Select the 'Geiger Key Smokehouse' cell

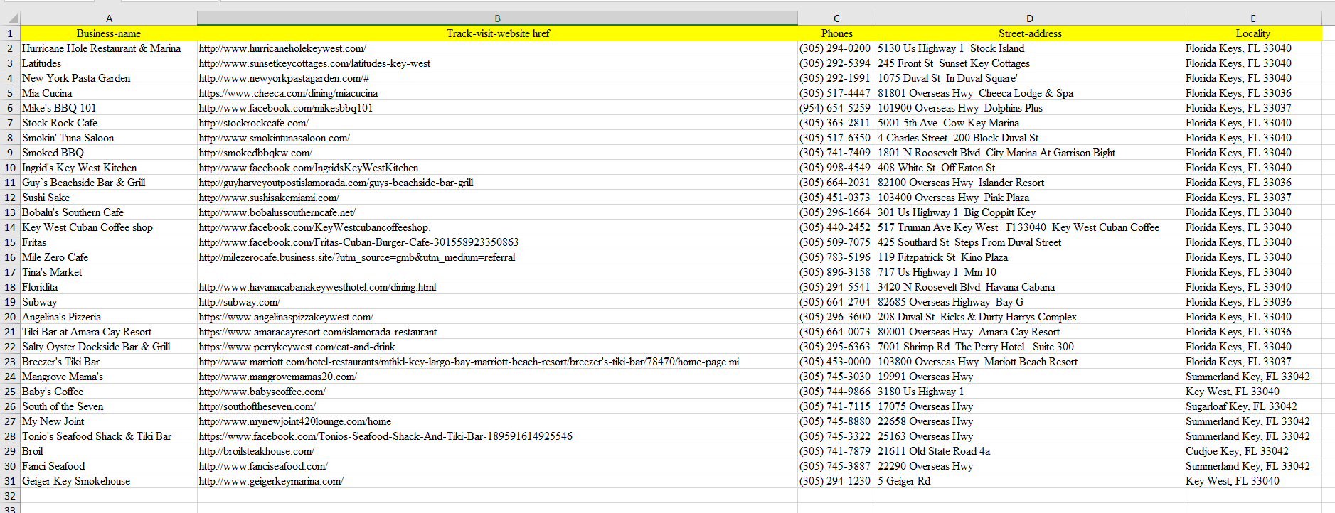pyautogui.click(x=109, y=481)
